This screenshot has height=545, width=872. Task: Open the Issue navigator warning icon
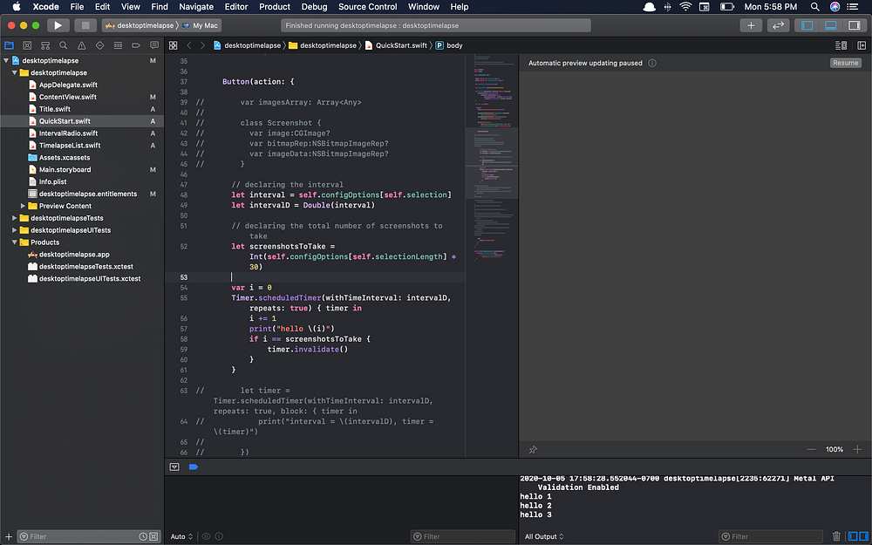coord(82,45)
